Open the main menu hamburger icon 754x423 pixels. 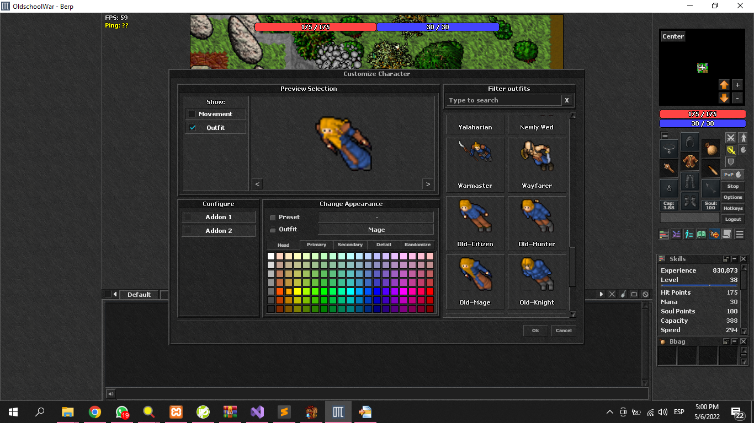740,234
